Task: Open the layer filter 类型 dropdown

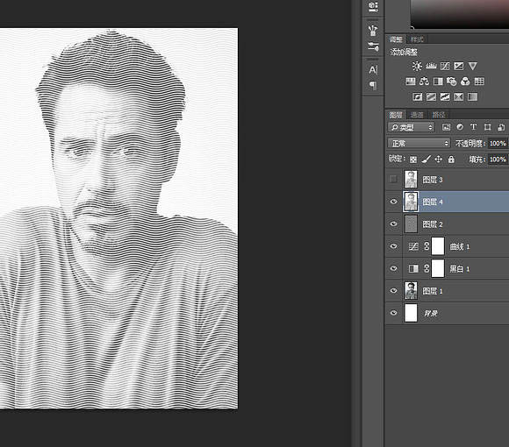Action: click(411, 127)
